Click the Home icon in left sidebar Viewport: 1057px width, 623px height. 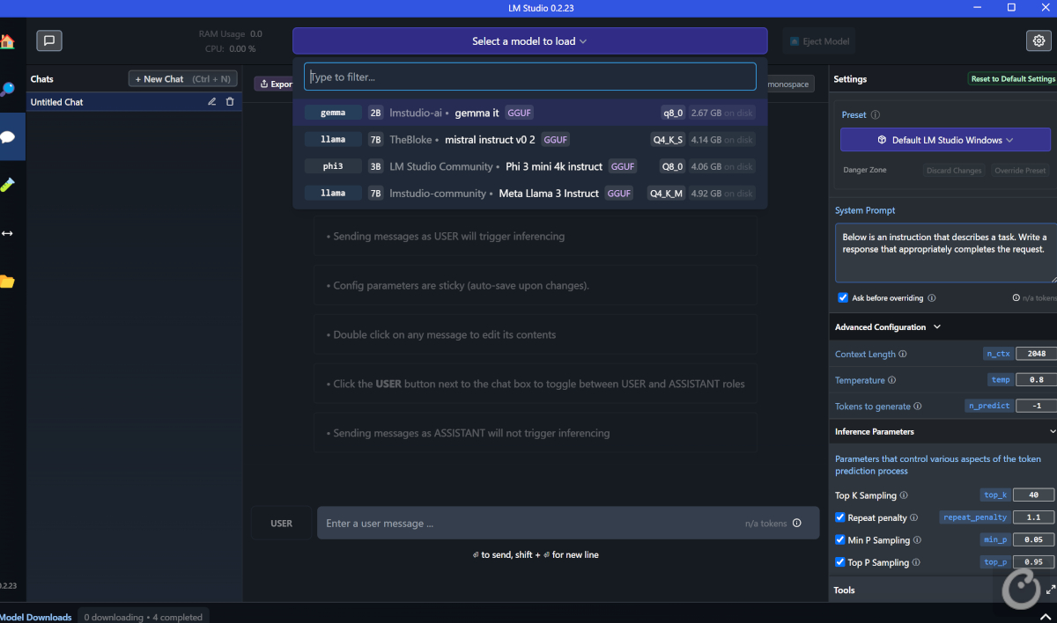coord(6,41)
